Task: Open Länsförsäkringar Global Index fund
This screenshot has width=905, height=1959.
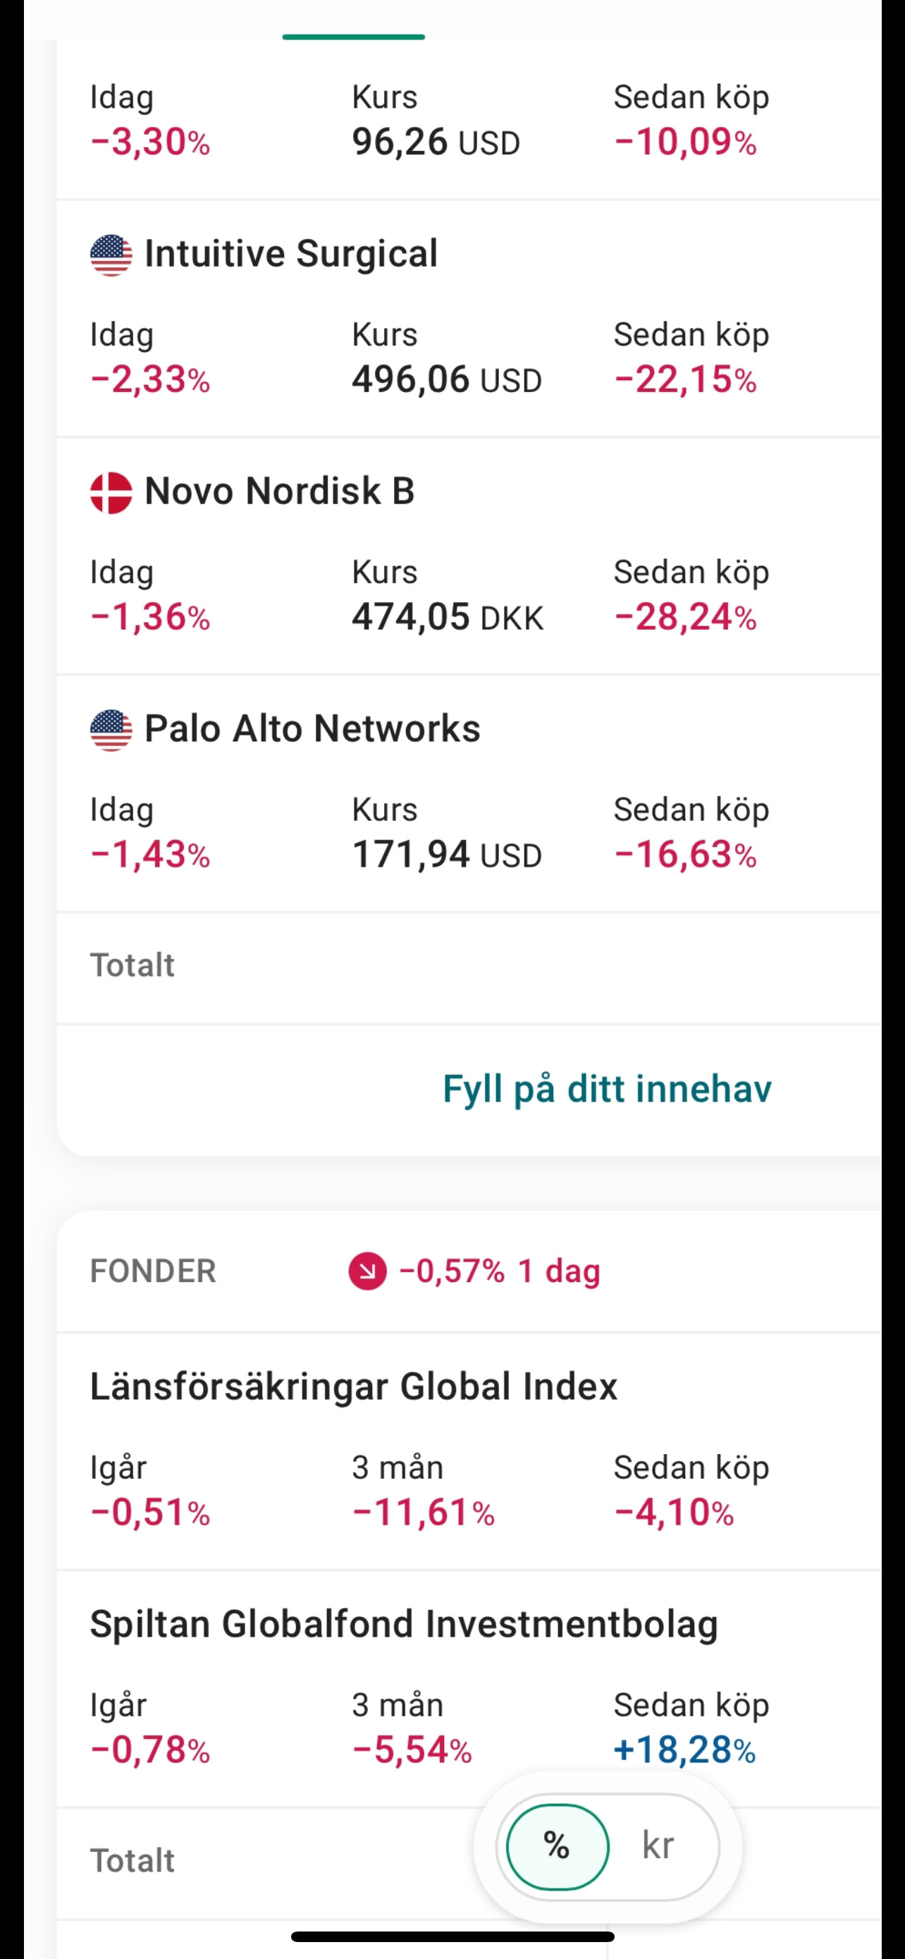Action: pyautogui.click(x=353, y=1386)
